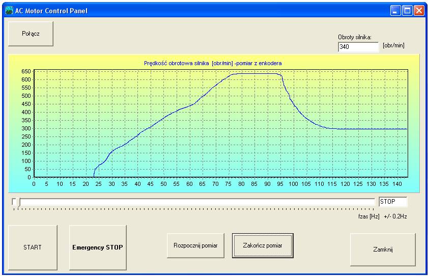Click the 95 x-axis label
This screenshot has width=428, height=276.
[280, 184]
